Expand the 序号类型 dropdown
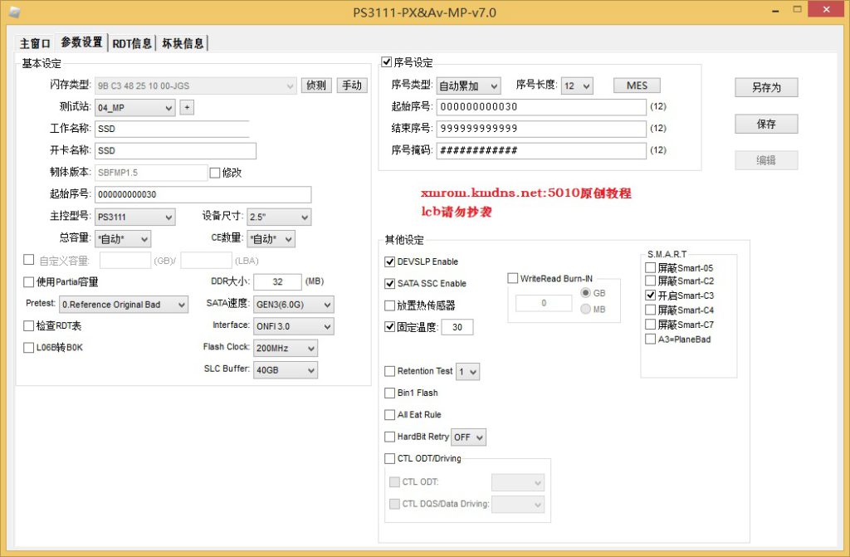Image resolution: width=850 pixels, height=557 pixels. point(468,86)
